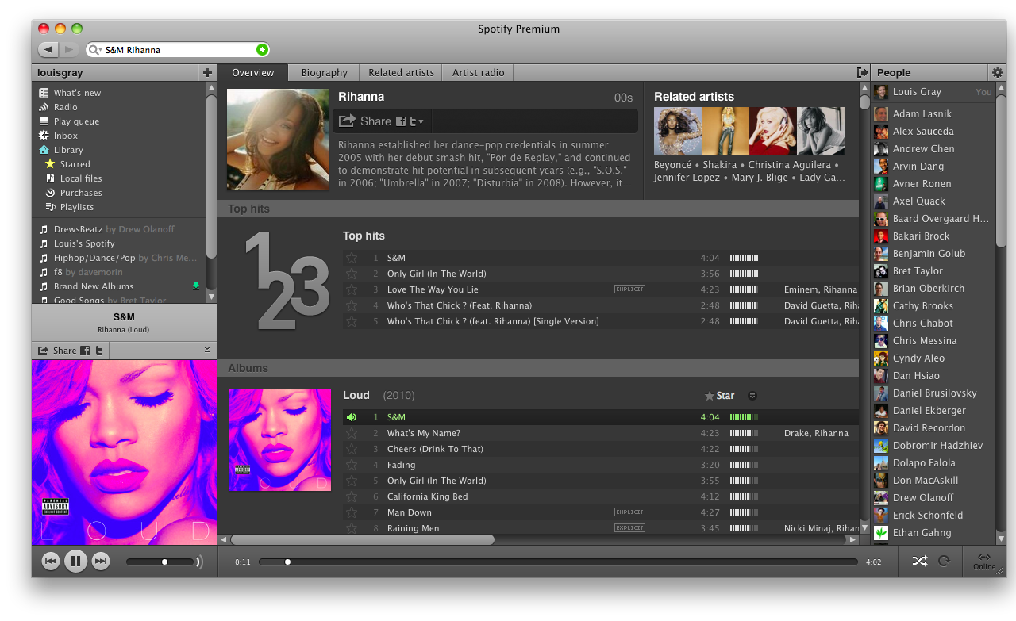Click the Online status indicator
1016x621 pixels.
pos(984,562)
